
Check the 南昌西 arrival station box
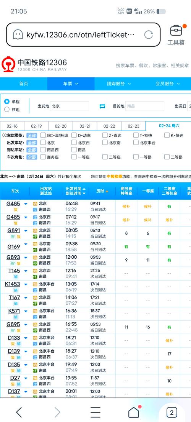(43, 150)
